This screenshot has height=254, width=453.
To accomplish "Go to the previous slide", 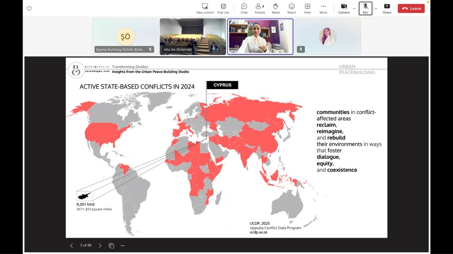I will pos(72,246).
